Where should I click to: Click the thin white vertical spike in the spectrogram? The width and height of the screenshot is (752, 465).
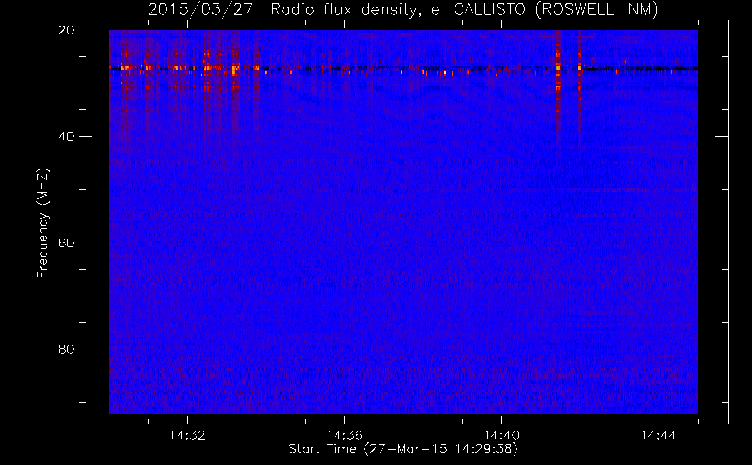tap(563, 139)
